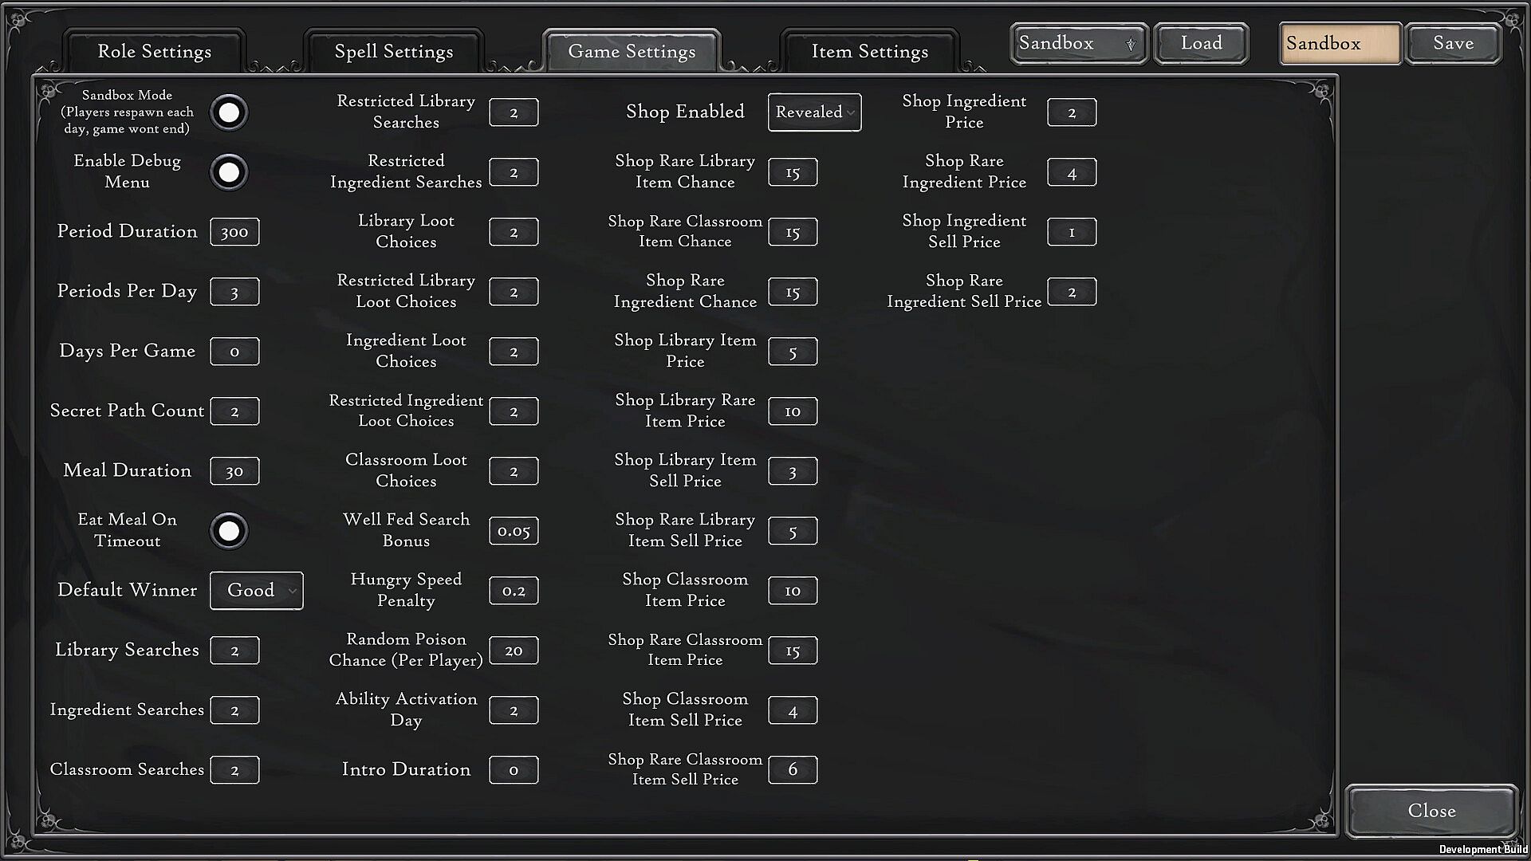Switch to the Spell Settings tab
1531x861 pixels.
tap(394, 52)
